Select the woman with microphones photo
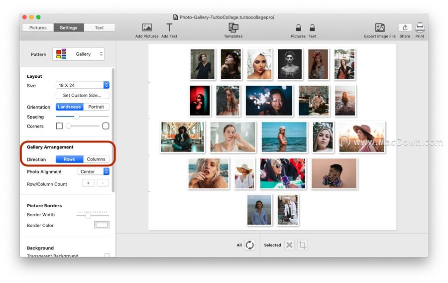Screen dimensions: 448x283 coord(283,173)
